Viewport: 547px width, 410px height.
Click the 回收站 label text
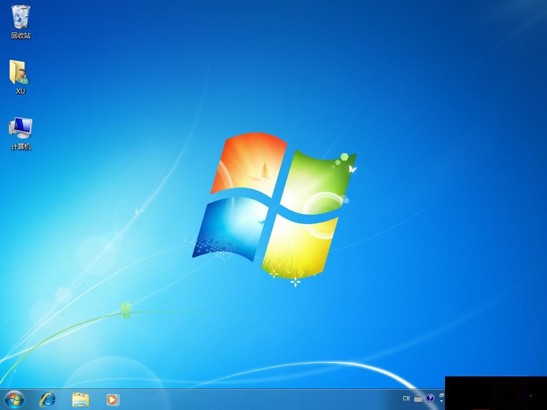tap(21, 36)
